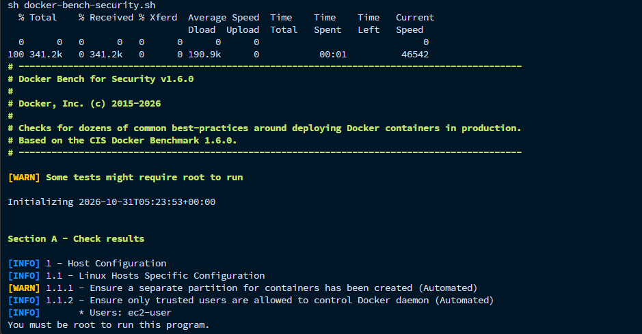Click the heading 'Section A - Check results'
The image size is (642, 334).
pyautogui.click(x=76, y=239)
